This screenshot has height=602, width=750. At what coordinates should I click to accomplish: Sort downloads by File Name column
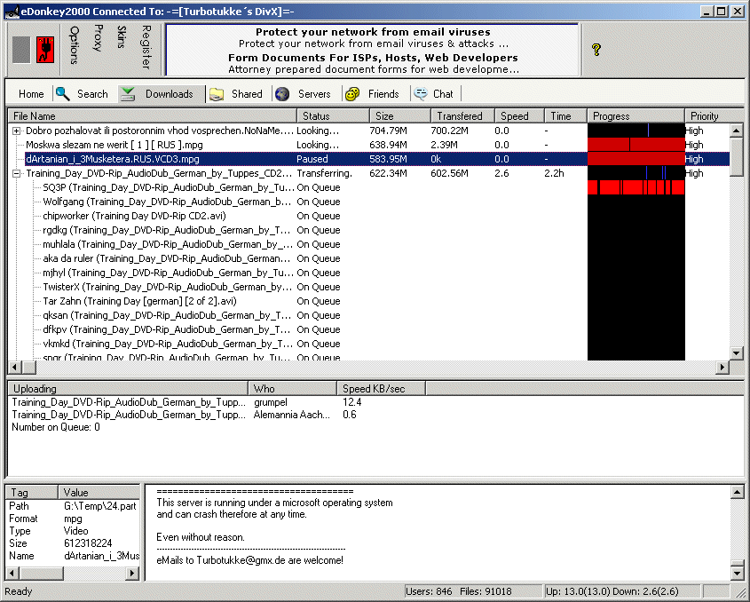(x=153, y=115)
